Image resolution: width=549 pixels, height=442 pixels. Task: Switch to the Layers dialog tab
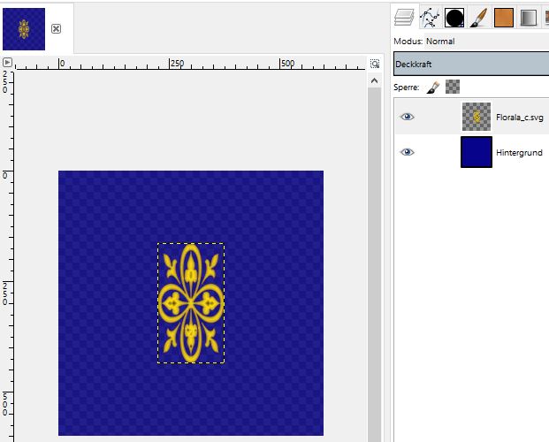tap(404, 17)
